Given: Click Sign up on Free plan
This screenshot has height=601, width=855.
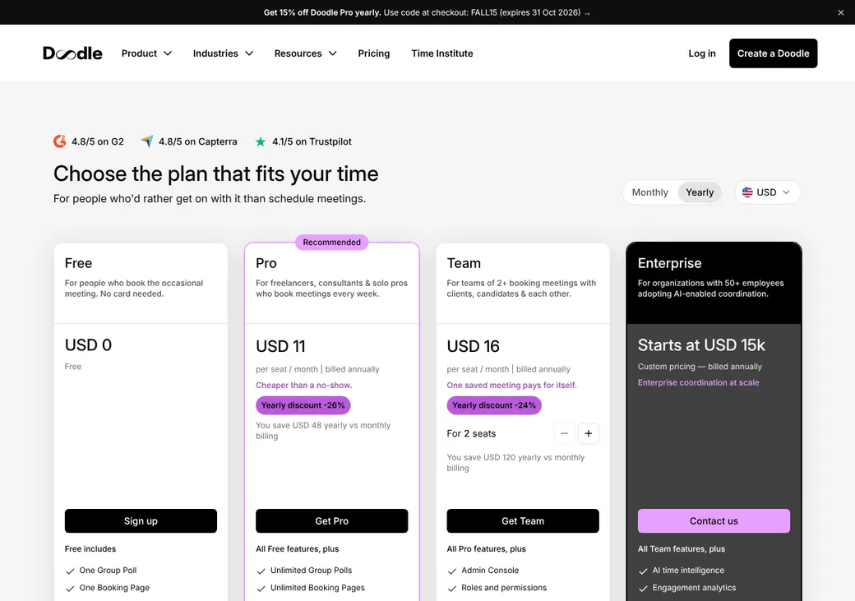Looking at the screenshot, I should click(141, 520).
